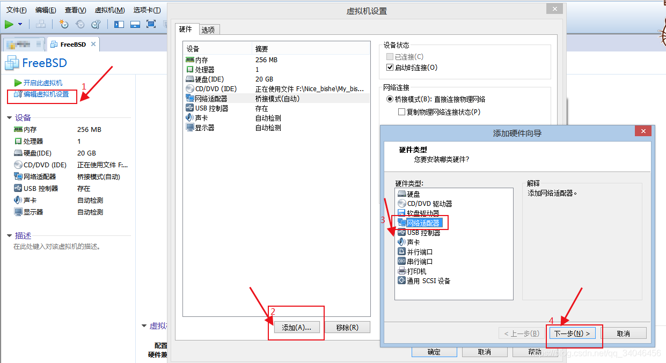Toggle the library sidebar view icon
666x363 pixels.
(119, 24)
